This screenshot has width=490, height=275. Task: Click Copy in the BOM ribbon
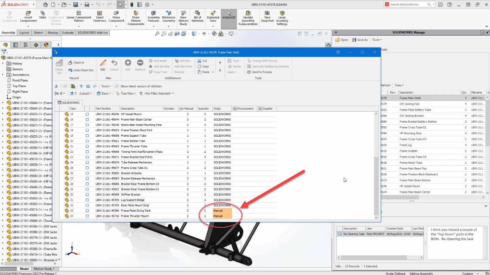coord(203,66)
